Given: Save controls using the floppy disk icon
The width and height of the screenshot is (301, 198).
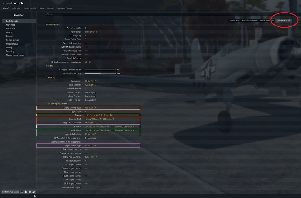Looking at the screenshot, I should [30, 192].
